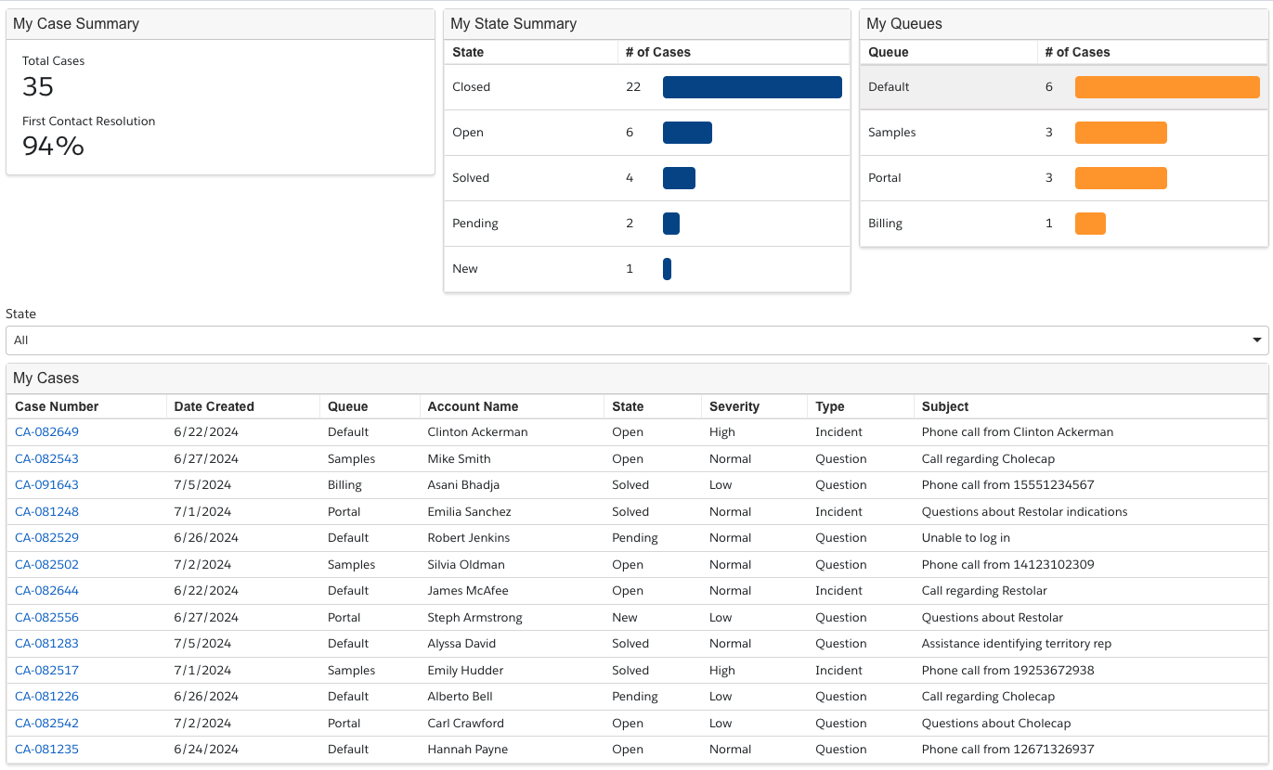
Task: Select the blue Open state bar
Action: pyautogui.click(x=687, y=133)
